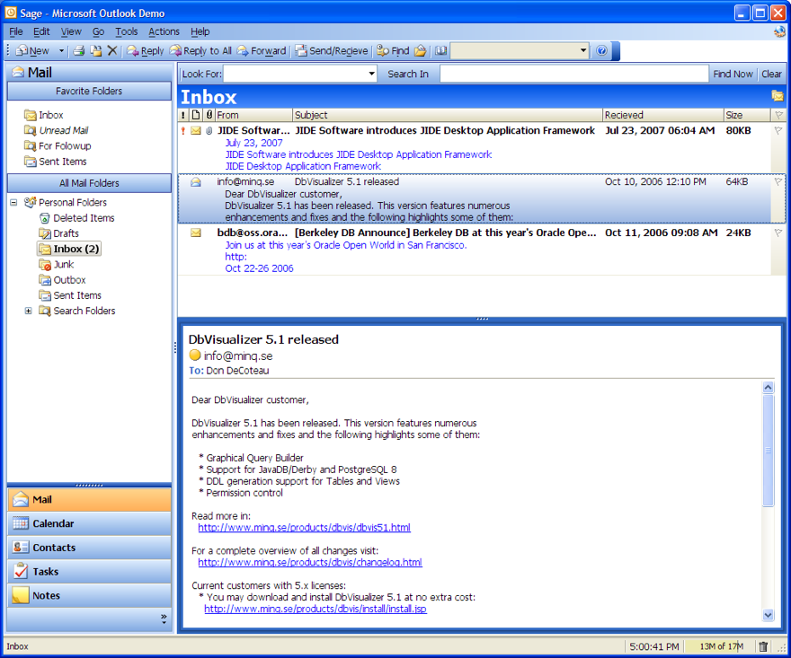This screenshot has width=791, height=658.
Task: Toggle the flag on the Berkeley DB message
Action: click(x=778, y=232)
